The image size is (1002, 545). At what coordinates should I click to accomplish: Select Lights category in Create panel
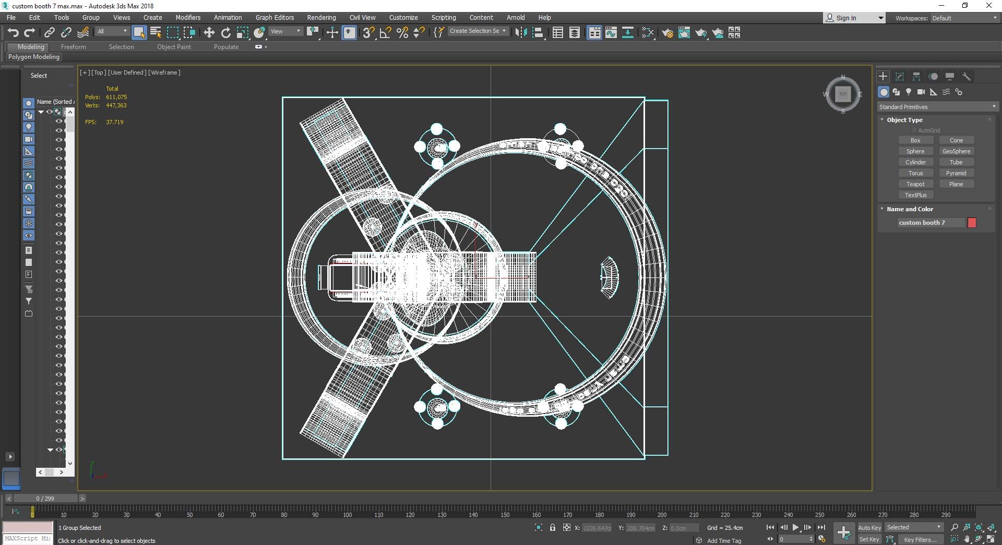[x=909, y=92]
